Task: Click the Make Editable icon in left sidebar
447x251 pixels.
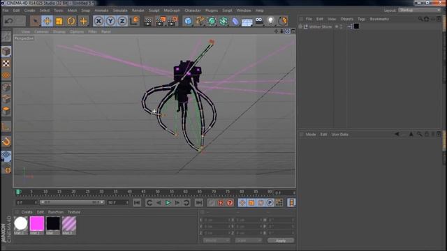Action: click(x=6, y=36)
